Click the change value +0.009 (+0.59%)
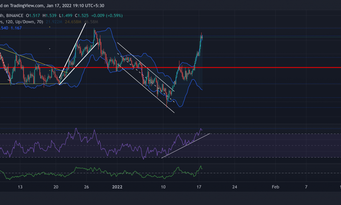The width and height of the screenshot is (341, 205). pos(107,16)
